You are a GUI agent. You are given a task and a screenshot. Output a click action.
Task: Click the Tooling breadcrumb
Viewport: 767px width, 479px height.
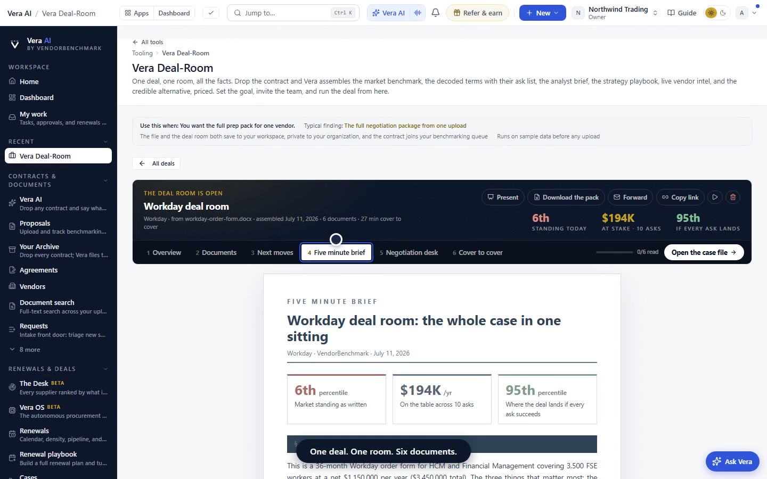coord(142,53)
